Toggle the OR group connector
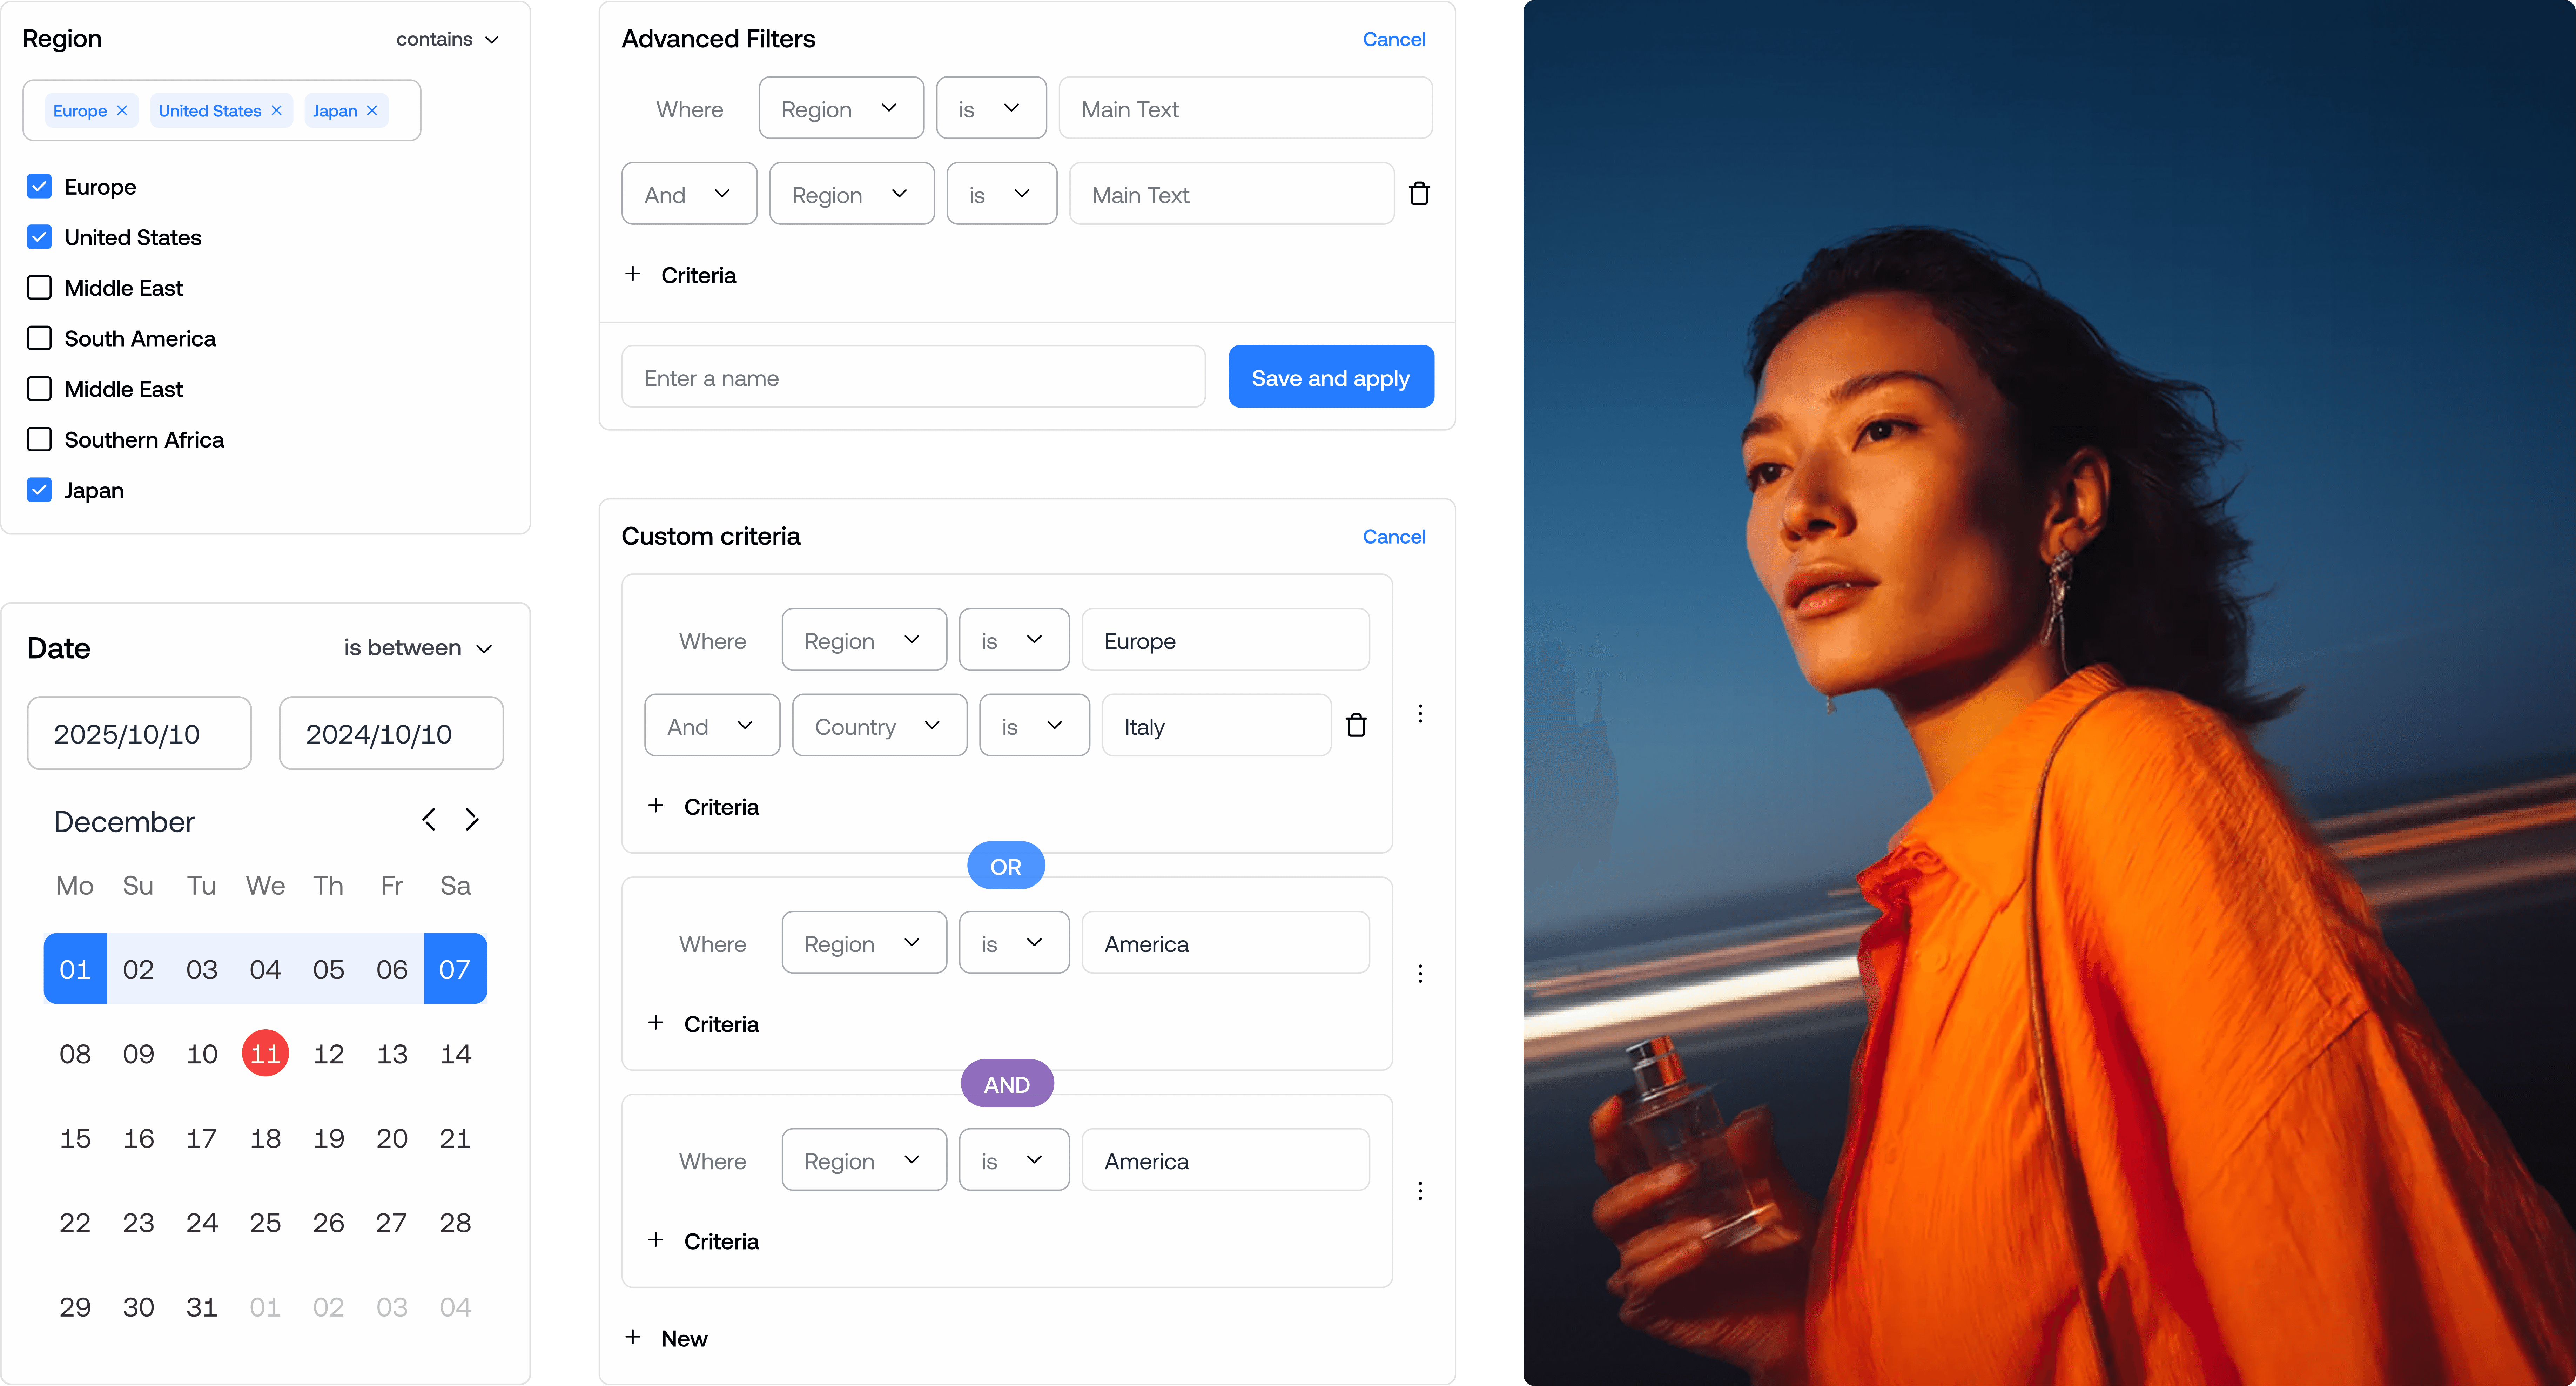 click(x=1005, y=866)
